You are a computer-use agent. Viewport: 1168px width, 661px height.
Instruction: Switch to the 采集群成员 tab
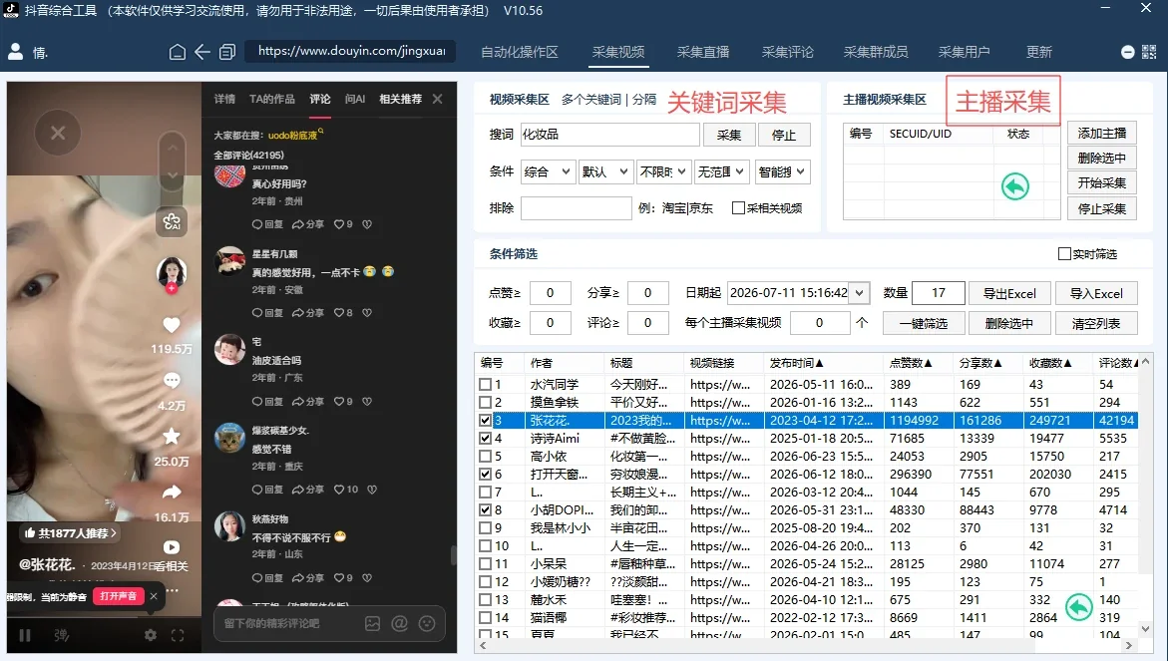tap(876, 52)
